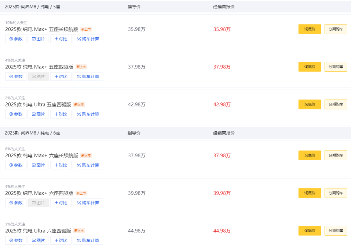Screen dimensions: 352x251
Task: Open 购车计算 for Max+ 五座长续航版
Action: click(88, 39)
